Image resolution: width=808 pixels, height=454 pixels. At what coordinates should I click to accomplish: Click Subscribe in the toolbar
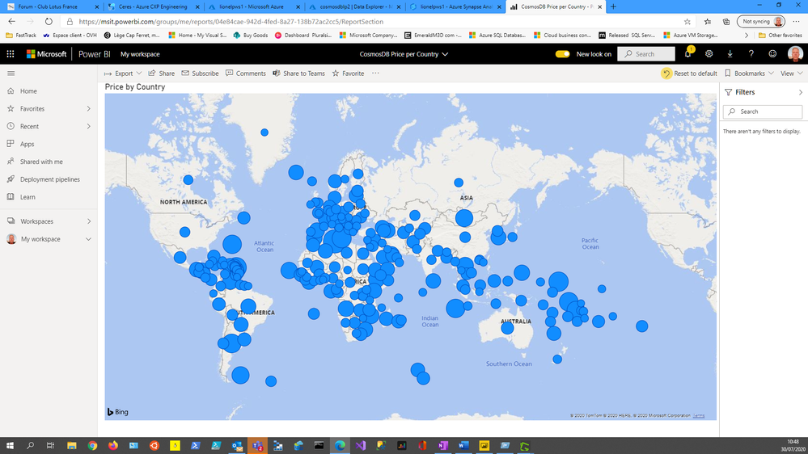(x=200, y=73)
